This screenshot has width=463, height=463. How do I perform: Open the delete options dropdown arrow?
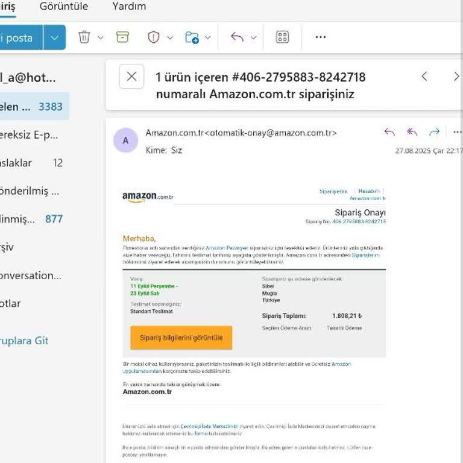(x=101, y=38)
